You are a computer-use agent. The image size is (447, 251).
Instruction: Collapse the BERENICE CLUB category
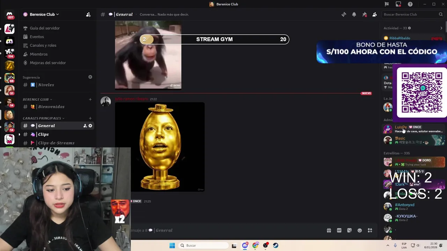click(37, 99)
